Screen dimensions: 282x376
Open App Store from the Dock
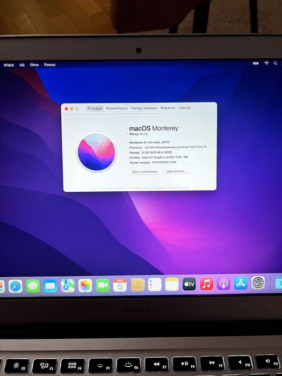tap(241, 283)
